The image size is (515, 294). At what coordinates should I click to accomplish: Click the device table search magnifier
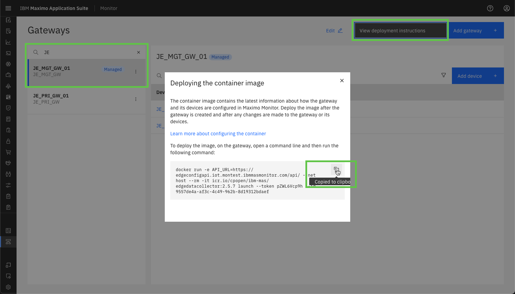click(x=159, y=76)
